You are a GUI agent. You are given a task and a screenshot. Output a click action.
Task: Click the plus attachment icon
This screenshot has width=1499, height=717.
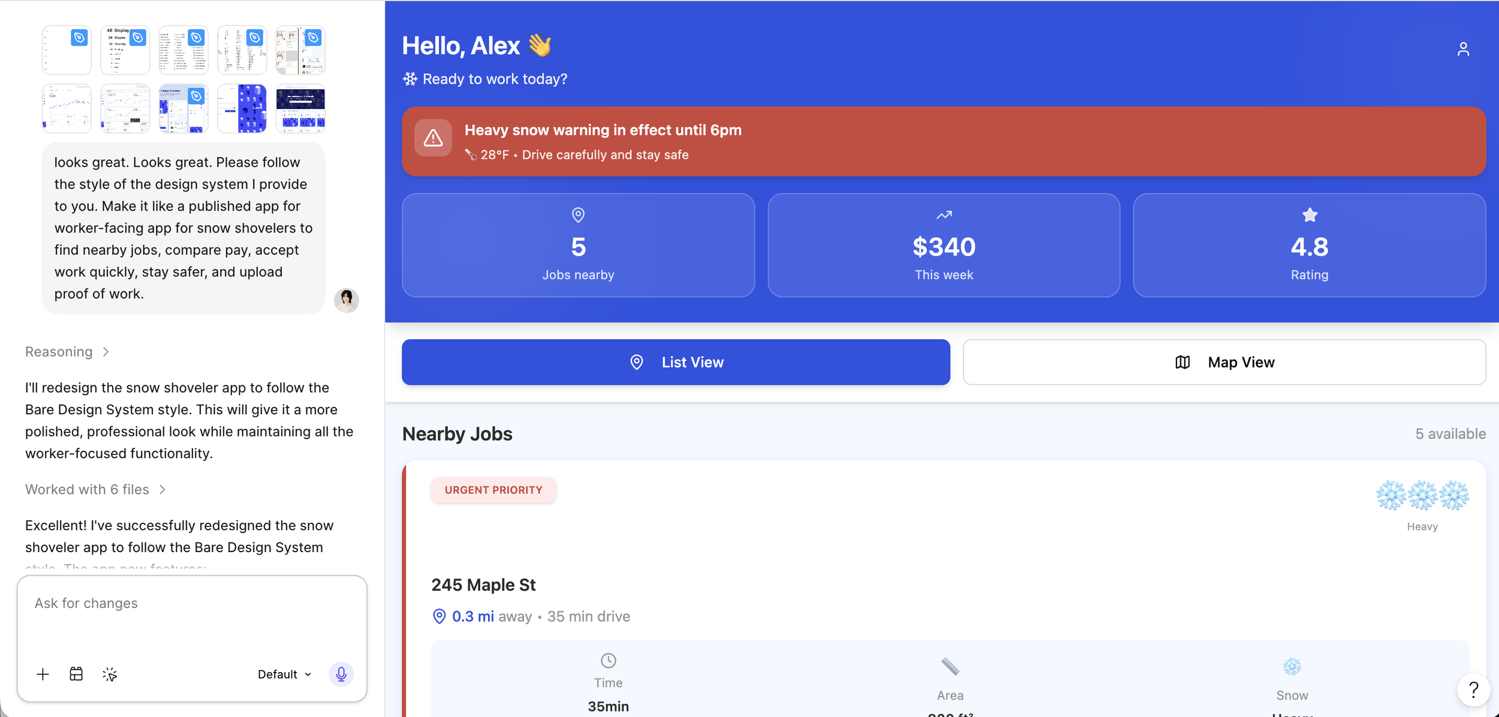pyautogui.click(x=43, y=674)
